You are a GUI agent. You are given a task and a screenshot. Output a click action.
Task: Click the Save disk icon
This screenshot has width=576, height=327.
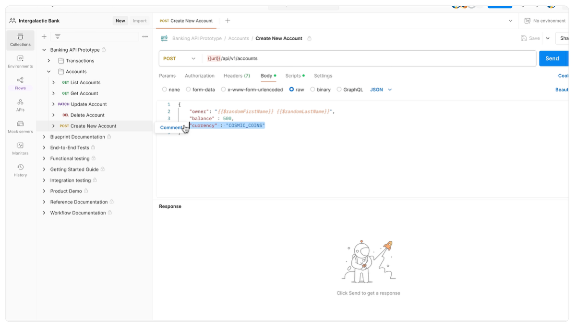click(x=524, y=38)
